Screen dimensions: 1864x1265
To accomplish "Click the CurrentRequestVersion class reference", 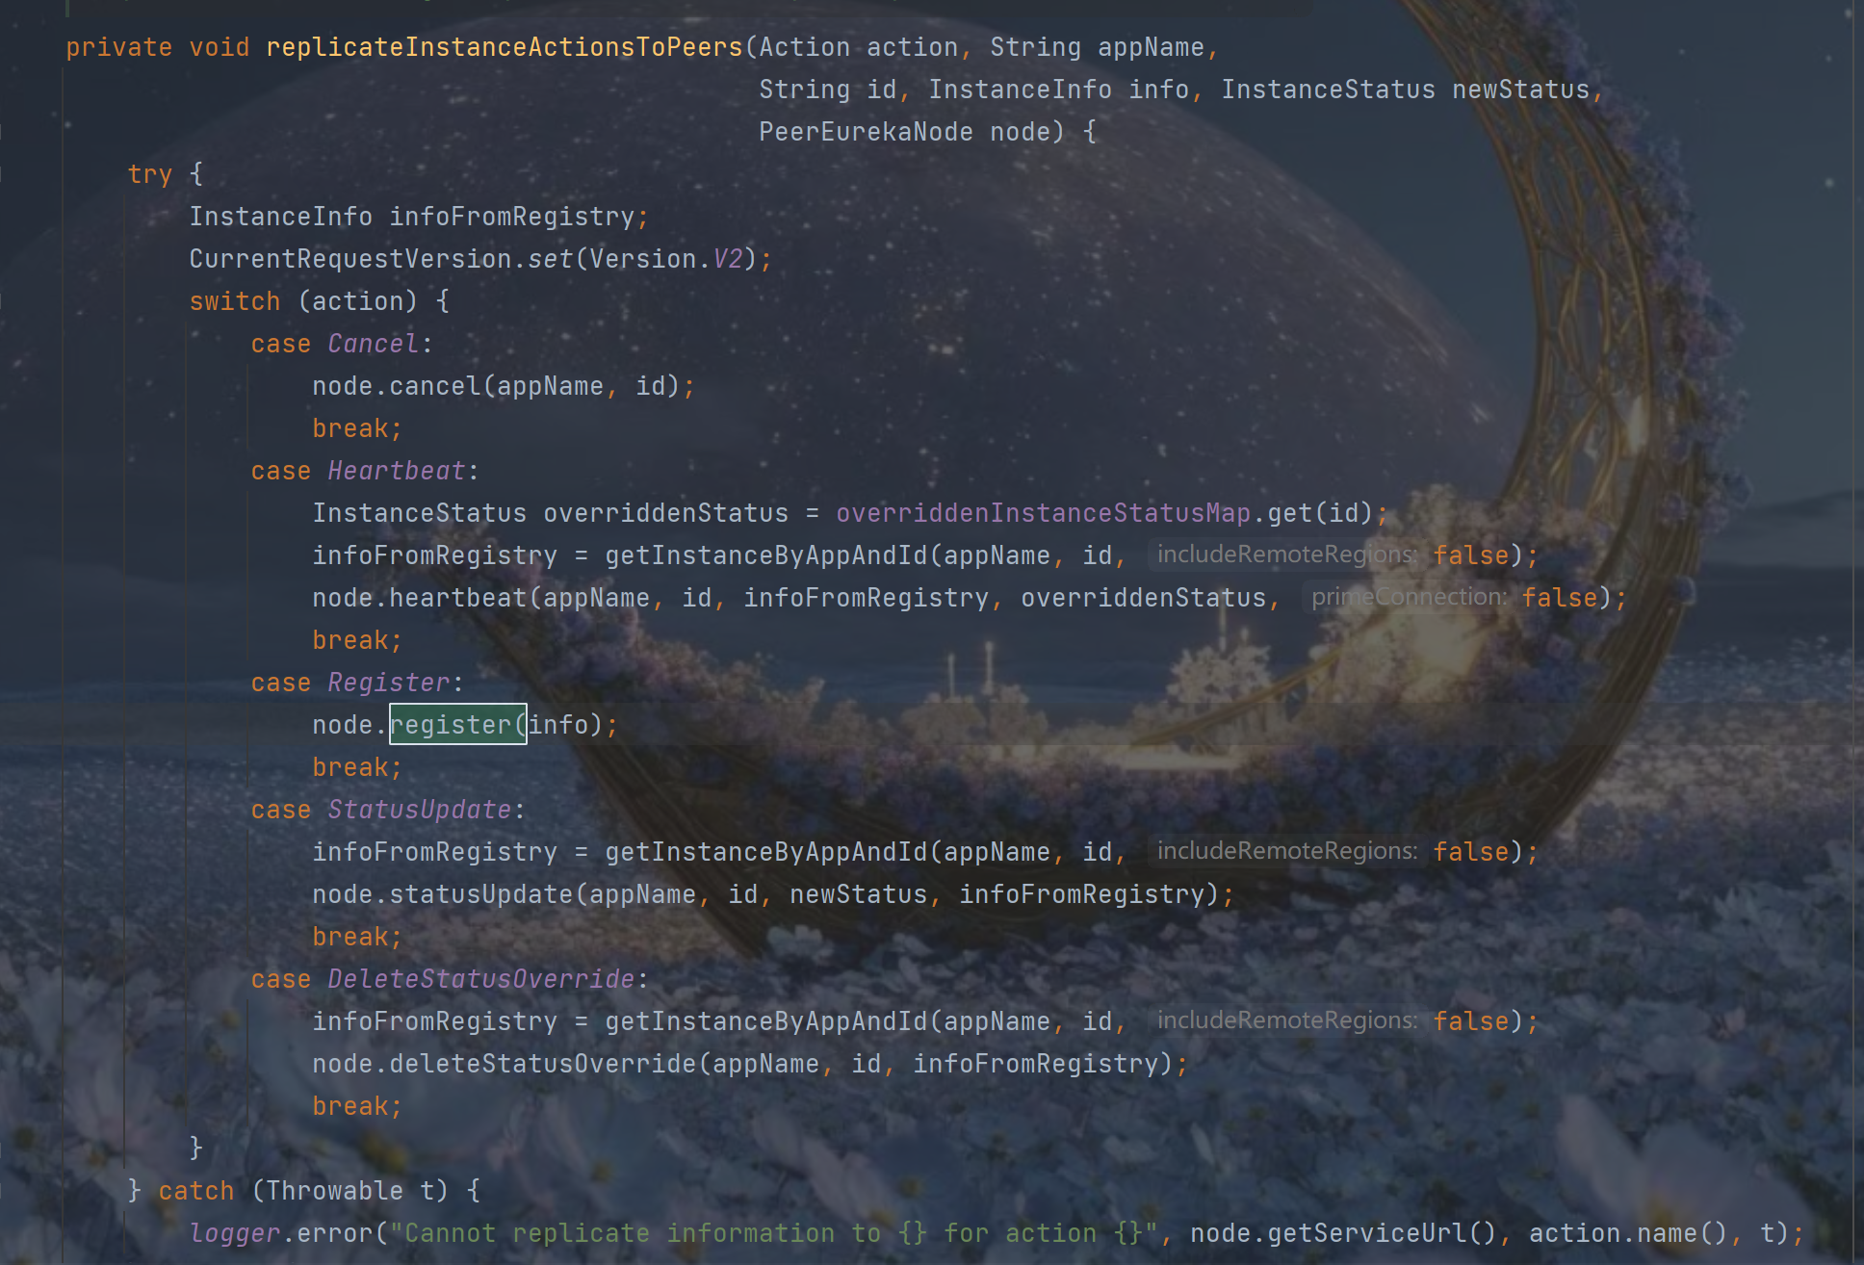I will [x=350, y=259].
